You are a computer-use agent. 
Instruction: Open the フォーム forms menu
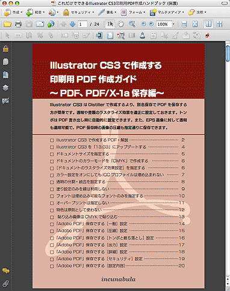pos(132,13)
